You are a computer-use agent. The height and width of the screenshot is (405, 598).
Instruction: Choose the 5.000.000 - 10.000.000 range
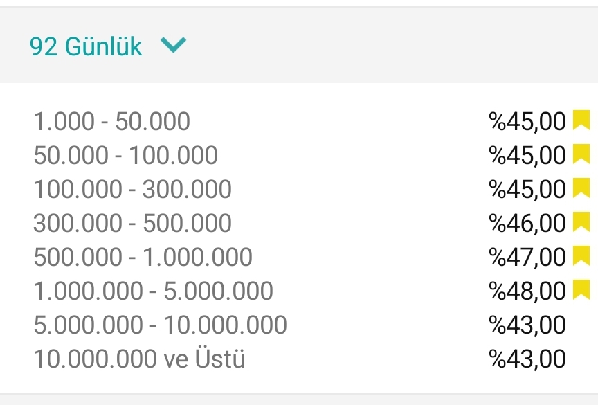160,325
